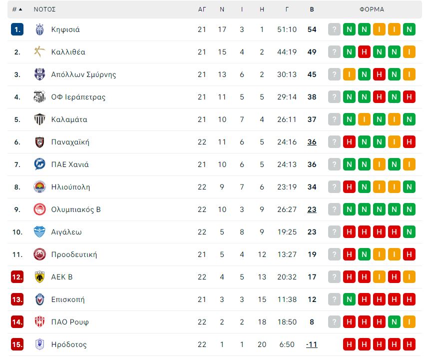426x363 pixels.
Task: Click the Ηλιούπολη team badge
Action: (39, 187)
